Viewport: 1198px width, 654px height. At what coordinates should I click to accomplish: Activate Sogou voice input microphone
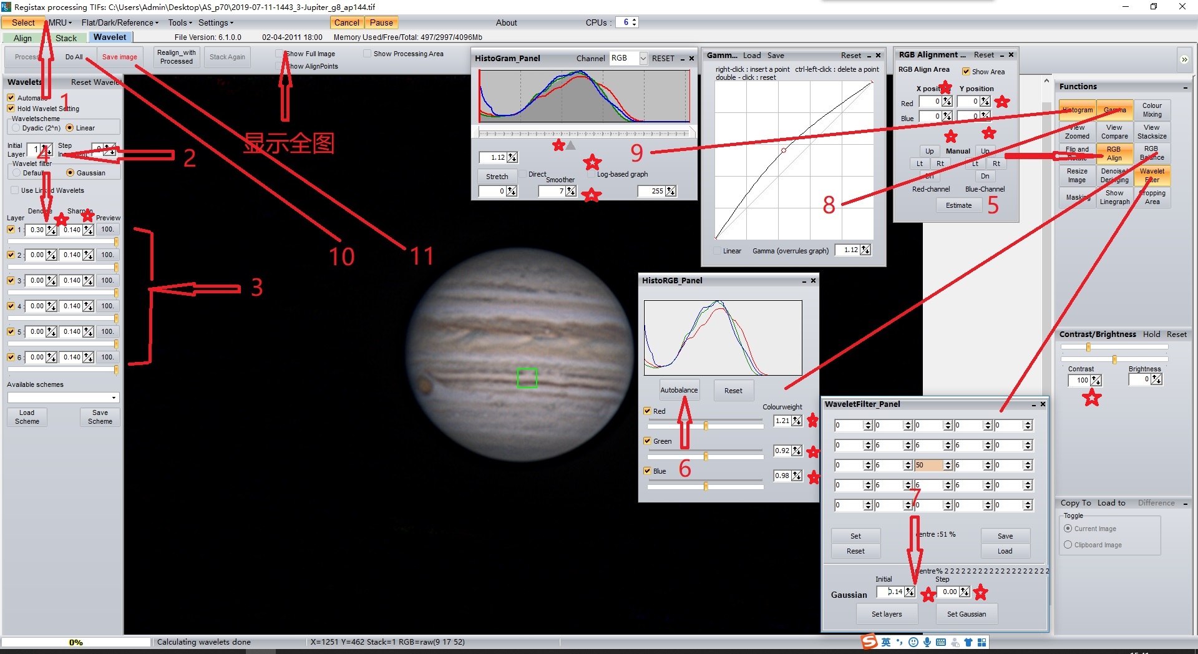(x=927, y=642)
